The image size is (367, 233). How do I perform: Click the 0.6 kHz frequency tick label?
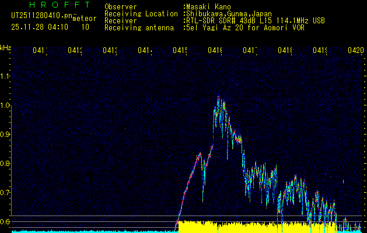click(6, 221)
